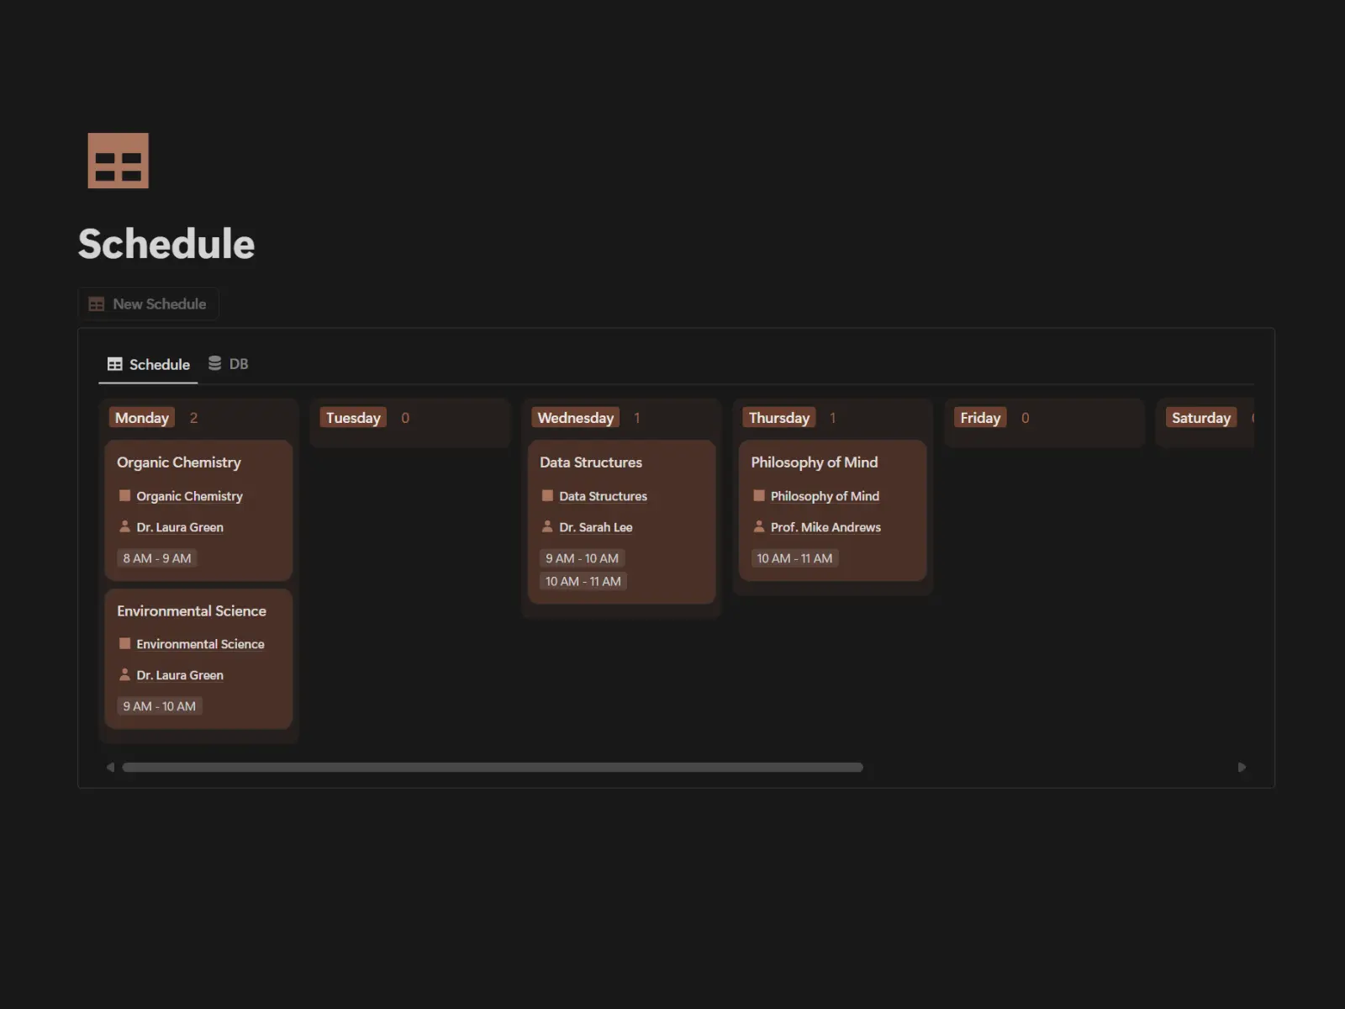Click Thursday 10 AM - 11 AM time tag
Image resolution: width=1345 pixels, height=1009 pixels.
(794, 558)
